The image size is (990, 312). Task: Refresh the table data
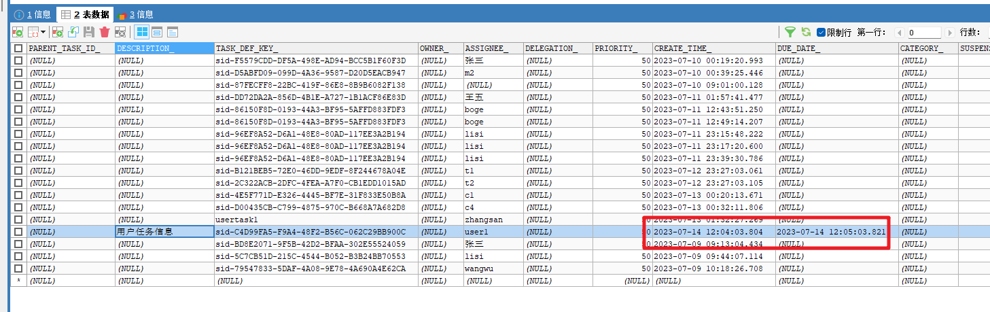(x=806, y=32)
